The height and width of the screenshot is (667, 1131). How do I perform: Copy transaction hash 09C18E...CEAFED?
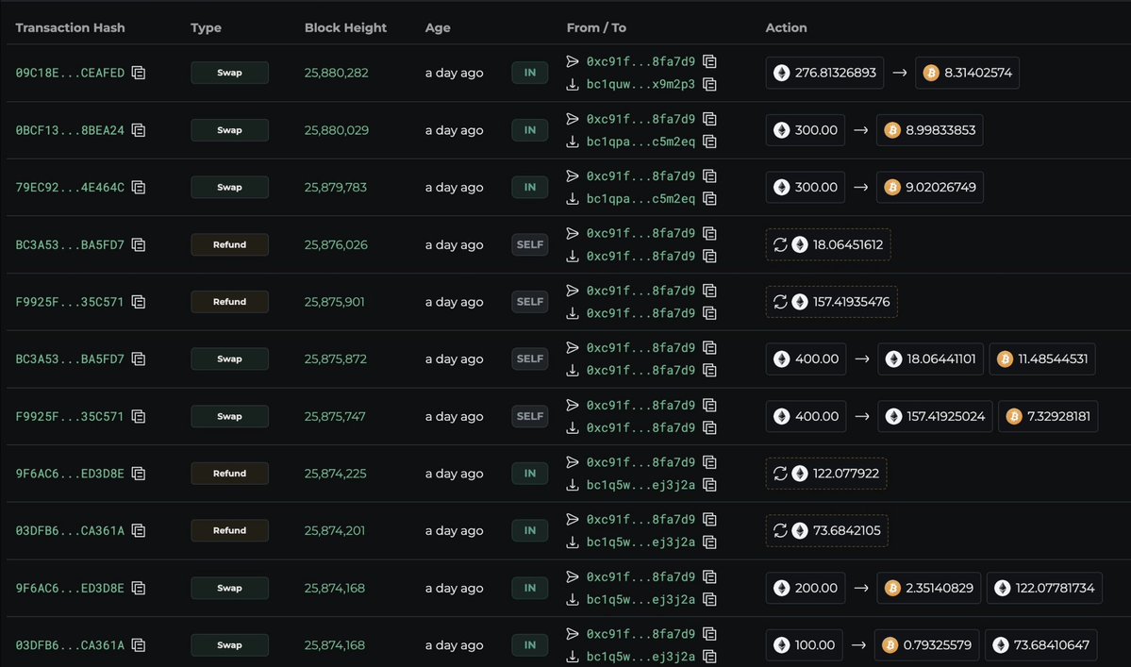coord(139,73)
